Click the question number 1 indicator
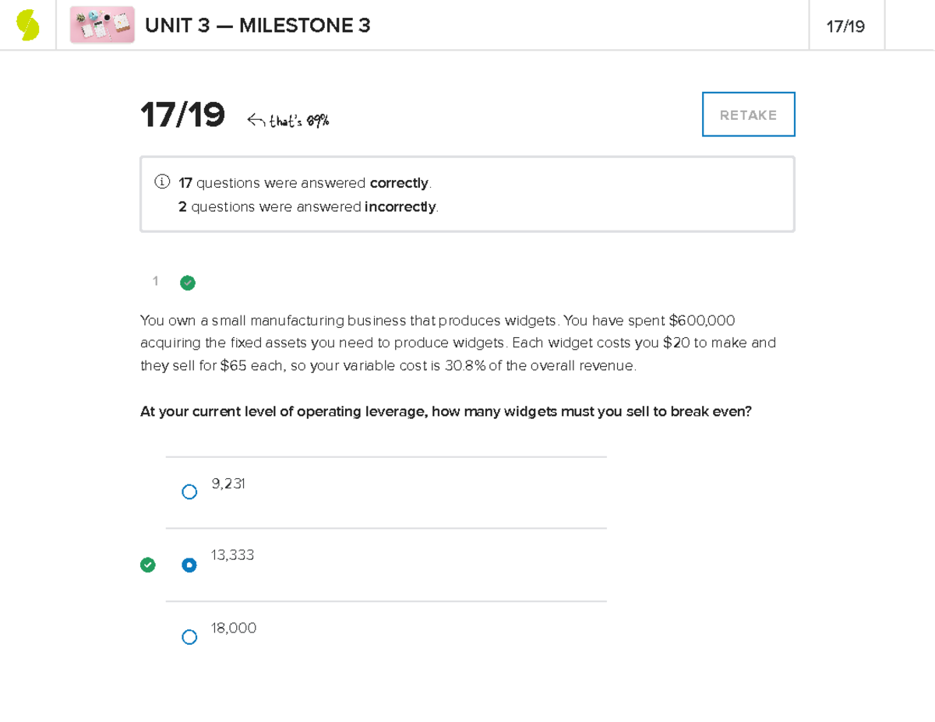Viewport: 935px width, 722px height. point(155,281)
